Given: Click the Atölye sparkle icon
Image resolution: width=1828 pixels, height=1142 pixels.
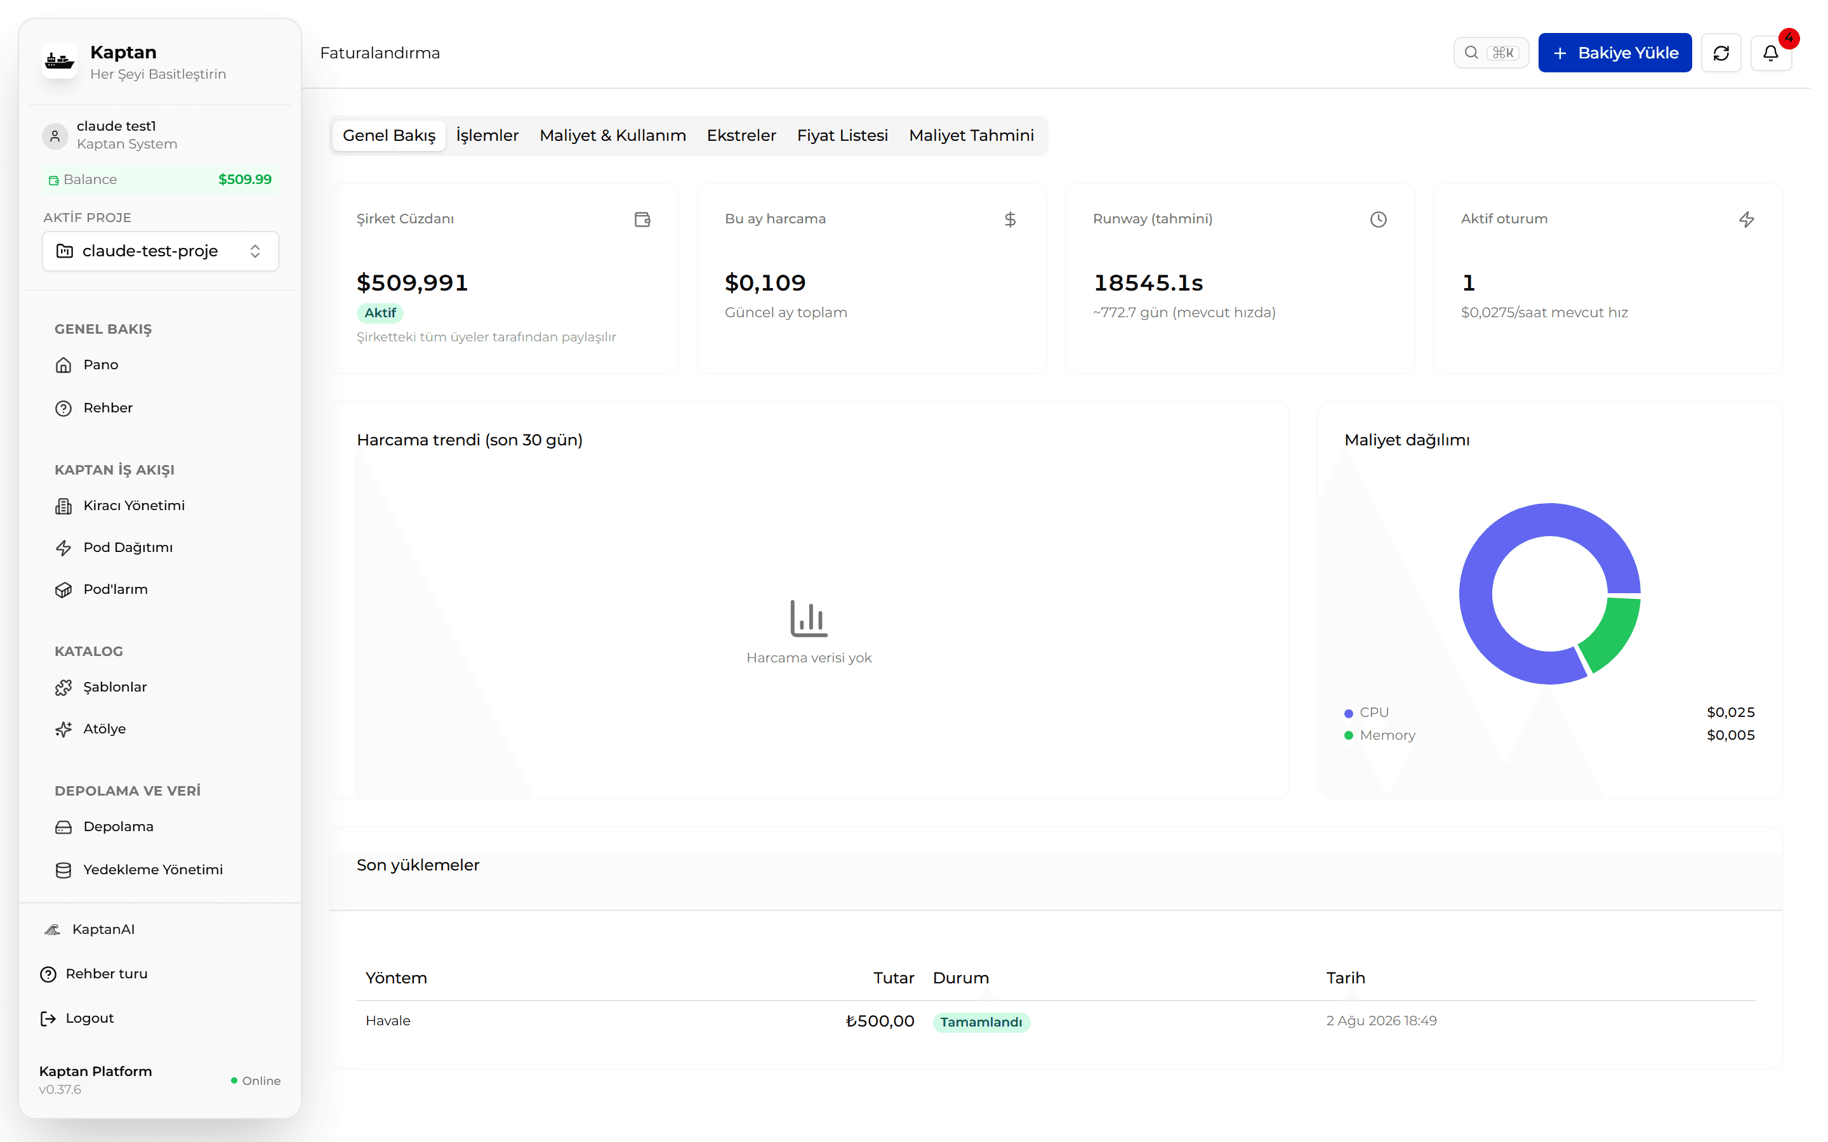Looking at the screenshot, I should coord(63,729).
